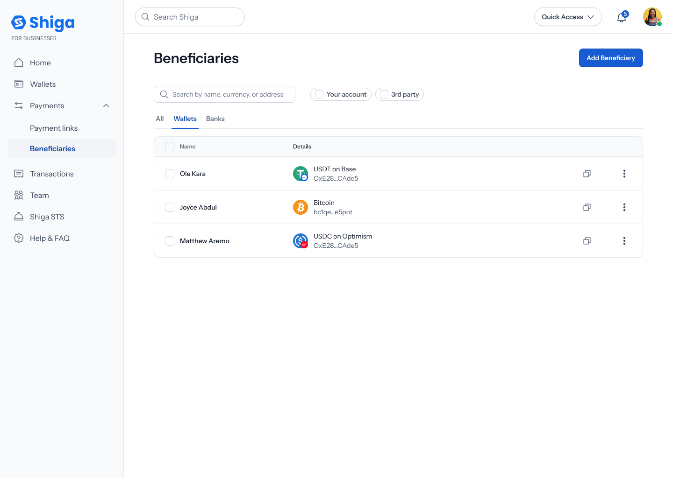Select the Ole Kara row checkbox
Screen dimensions: 673x478
[170, 174]
